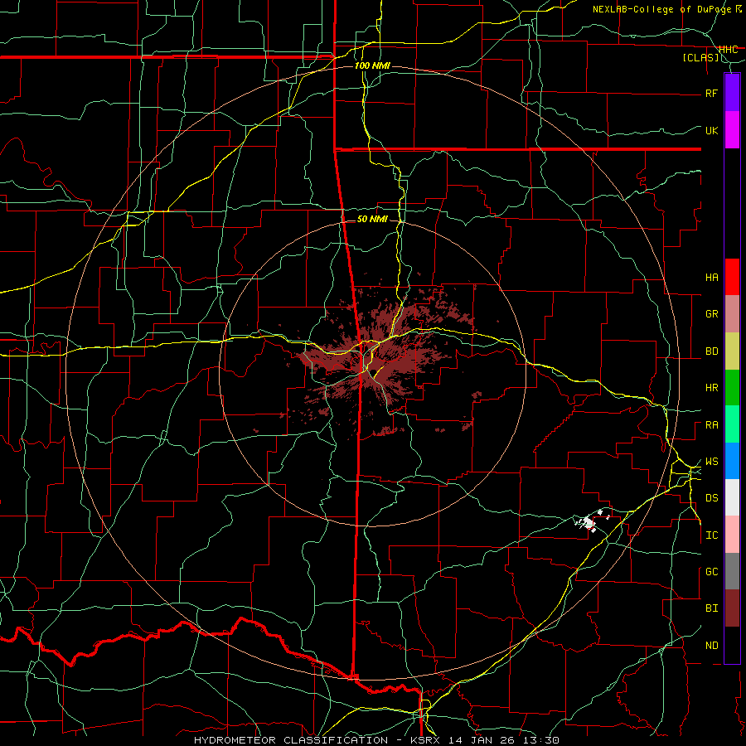746x746 pixels.
Task: Click the 50 NMI range ring label
Action: coord(372,219)
